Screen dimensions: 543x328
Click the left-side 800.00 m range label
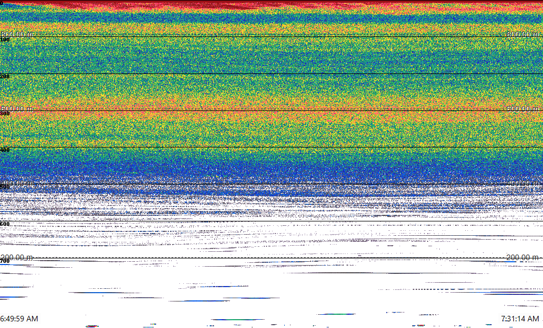point(17,34)
